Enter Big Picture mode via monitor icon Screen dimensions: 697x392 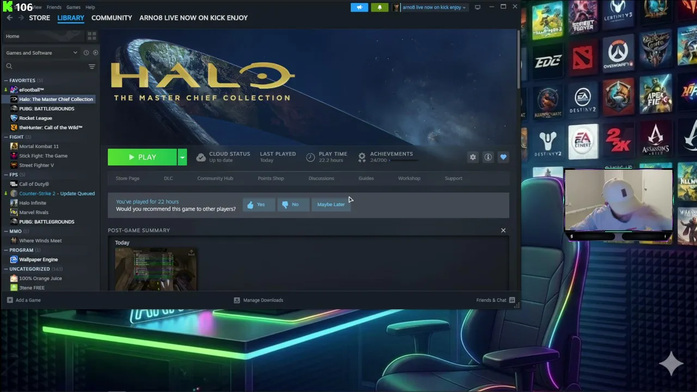point(478,7)
